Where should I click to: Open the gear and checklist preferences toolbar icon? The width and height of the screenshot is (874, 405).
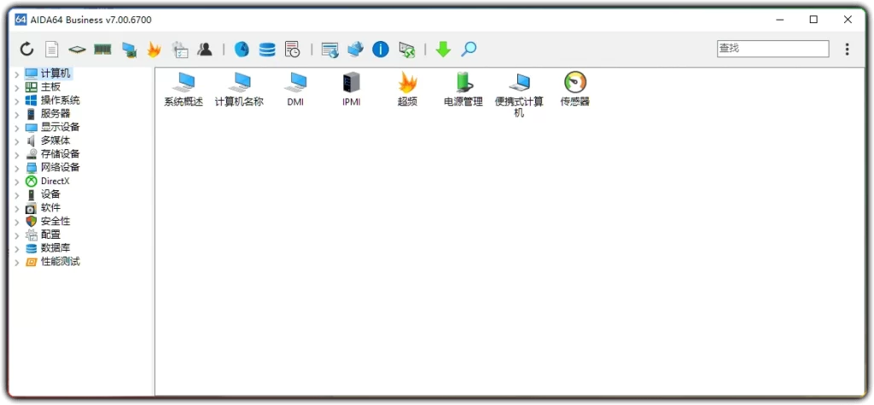(x=180, y=49)
